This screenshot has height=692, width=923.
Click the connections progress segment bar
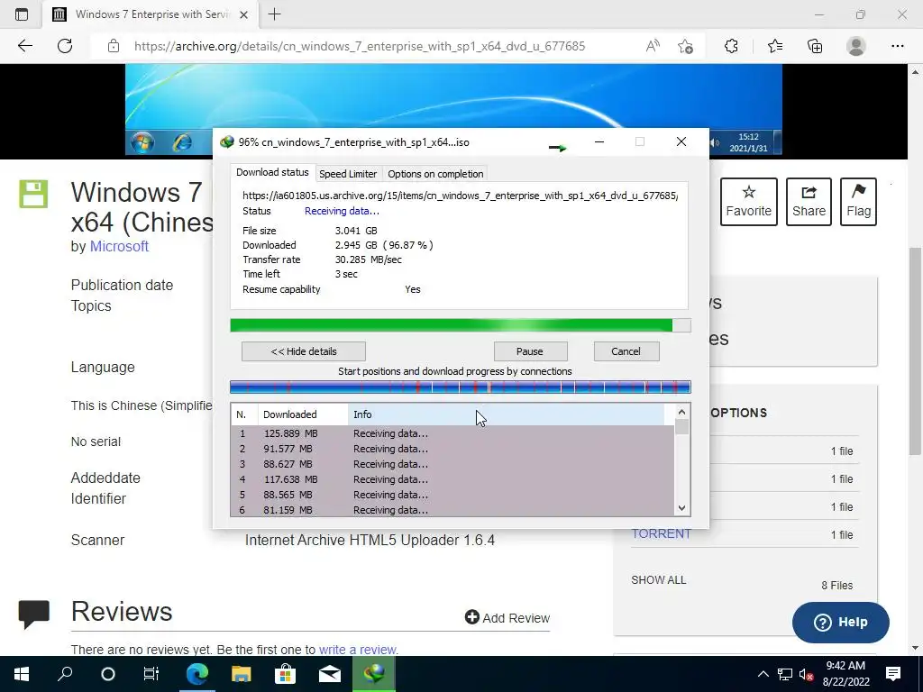point(461,387)
